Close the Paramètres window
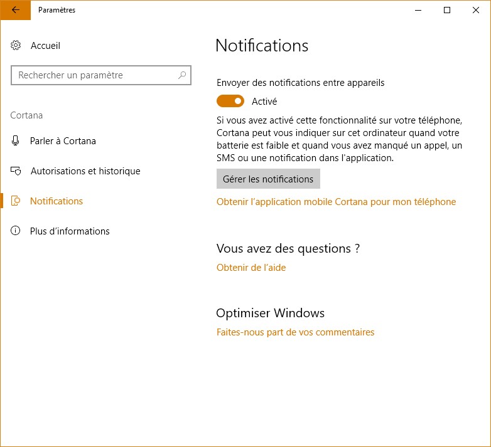 pyautogui.click(x=476, y=10)
